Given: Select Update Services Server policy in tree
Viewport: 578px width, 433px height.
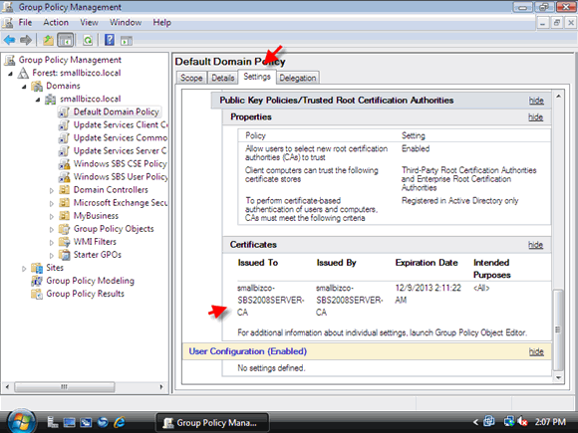Looking at the screenshot, I should pos(120,150).
